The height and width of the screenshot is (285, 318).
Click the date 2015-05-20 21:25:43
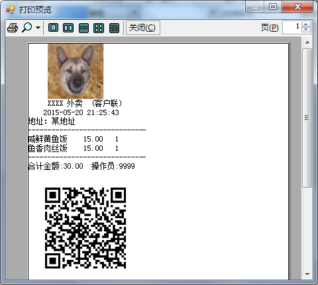pos(81,112)
